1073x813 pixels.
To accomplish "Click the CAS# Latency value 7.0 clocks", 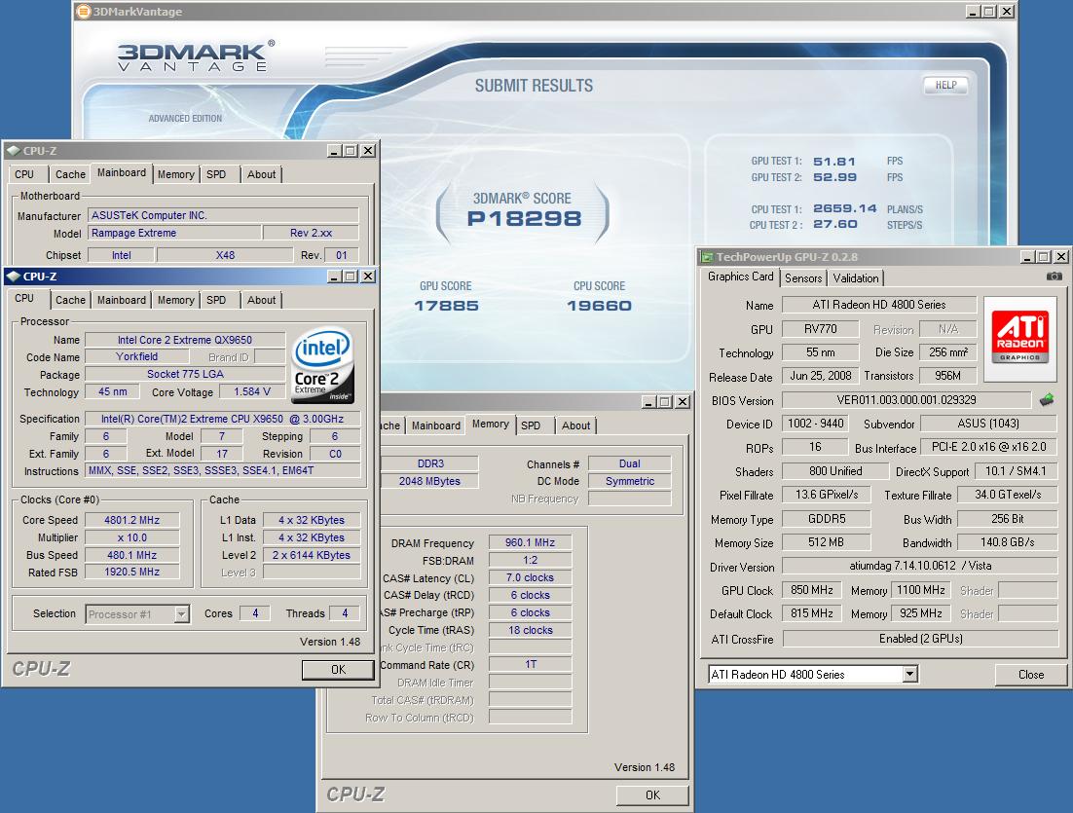I will click(531, 577).
